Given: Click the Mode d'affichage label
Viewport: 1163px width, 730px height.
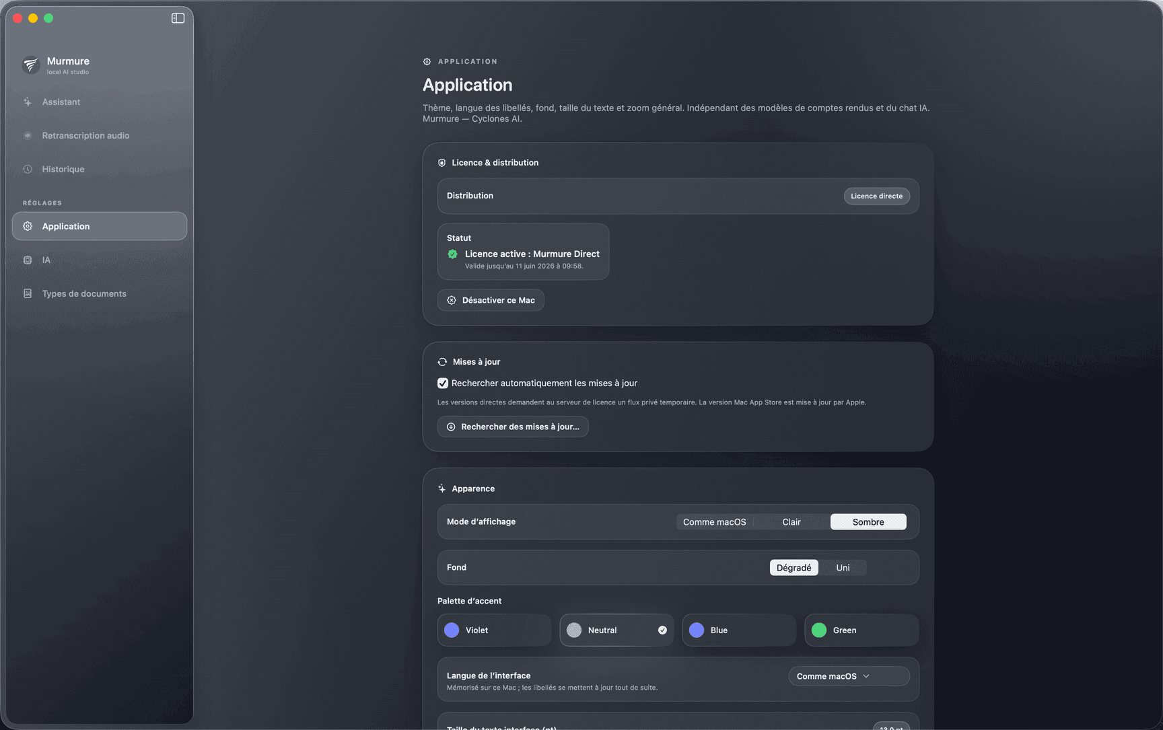Looking at the screenshot, I should [x=481, y=522].
